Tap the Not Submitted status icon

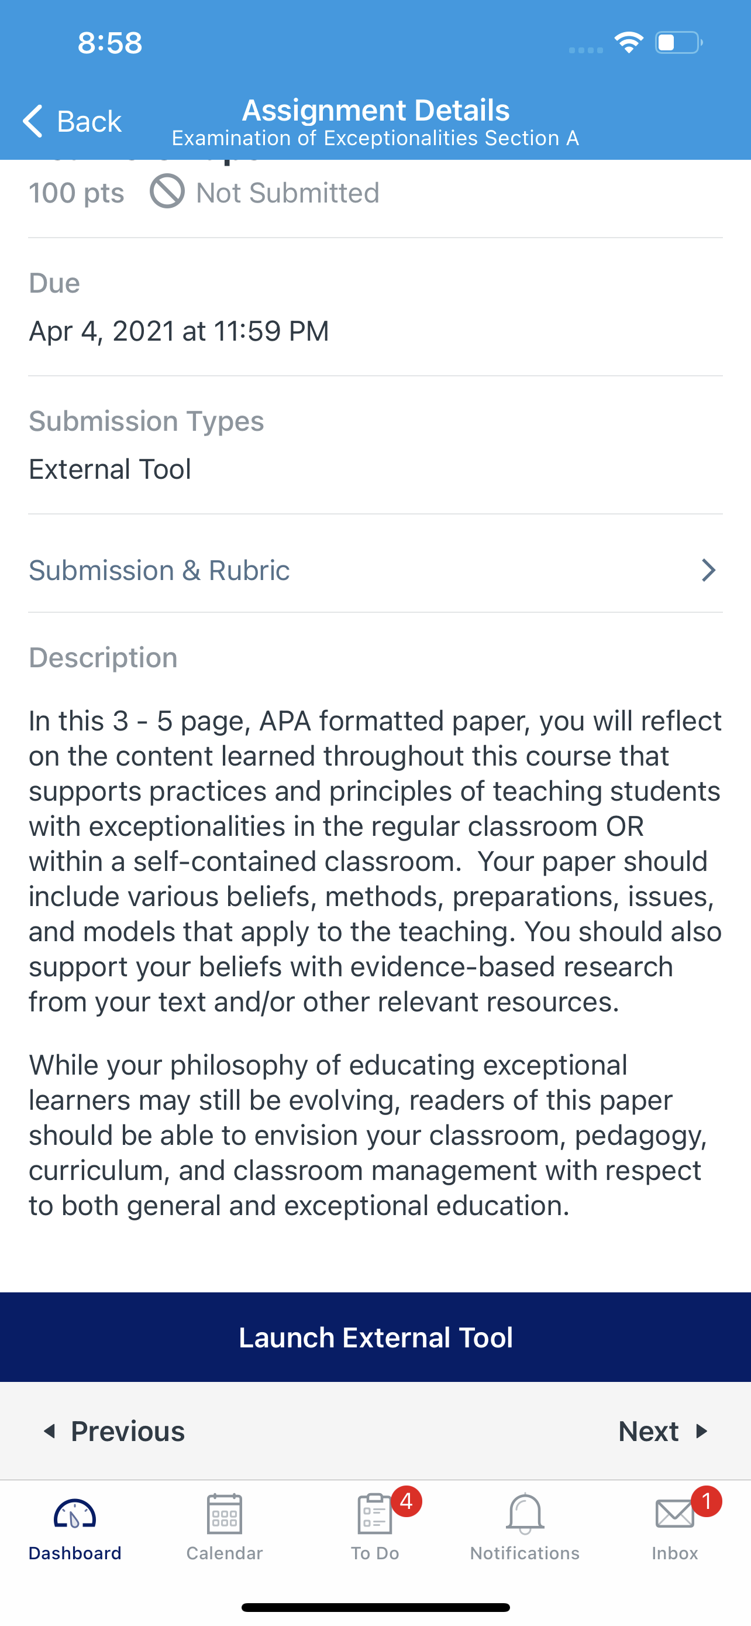pyautogui.click(x=167, y=191)
